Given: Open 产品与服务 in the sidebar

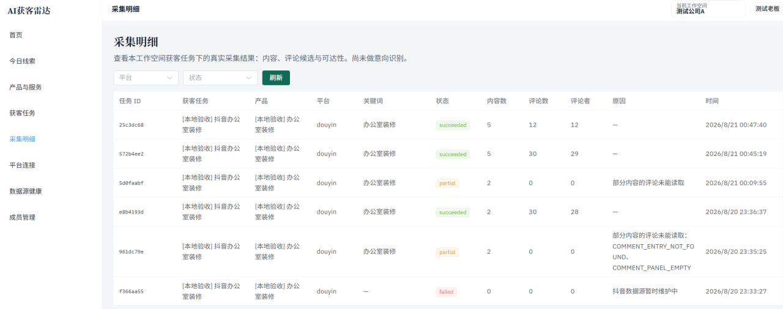Looking at the screenshot, I should point(26,87).
